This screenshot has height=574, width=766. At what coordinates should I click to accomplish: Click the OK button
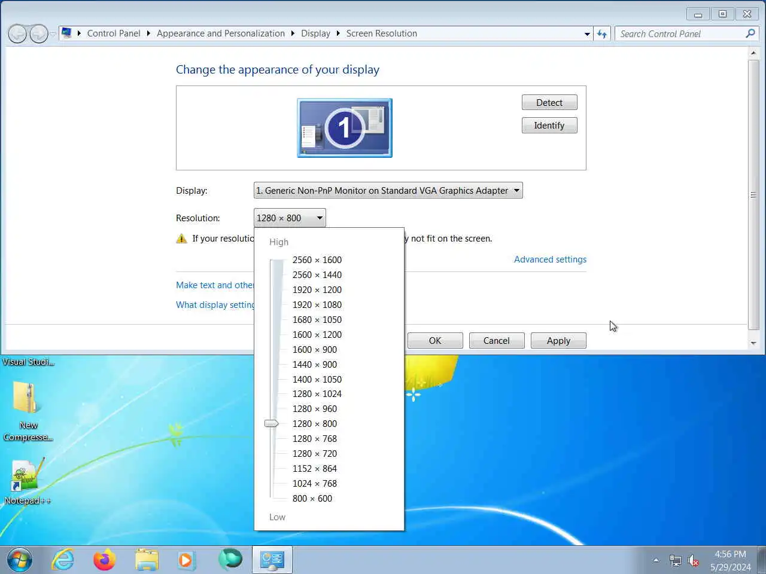point(435,340)
